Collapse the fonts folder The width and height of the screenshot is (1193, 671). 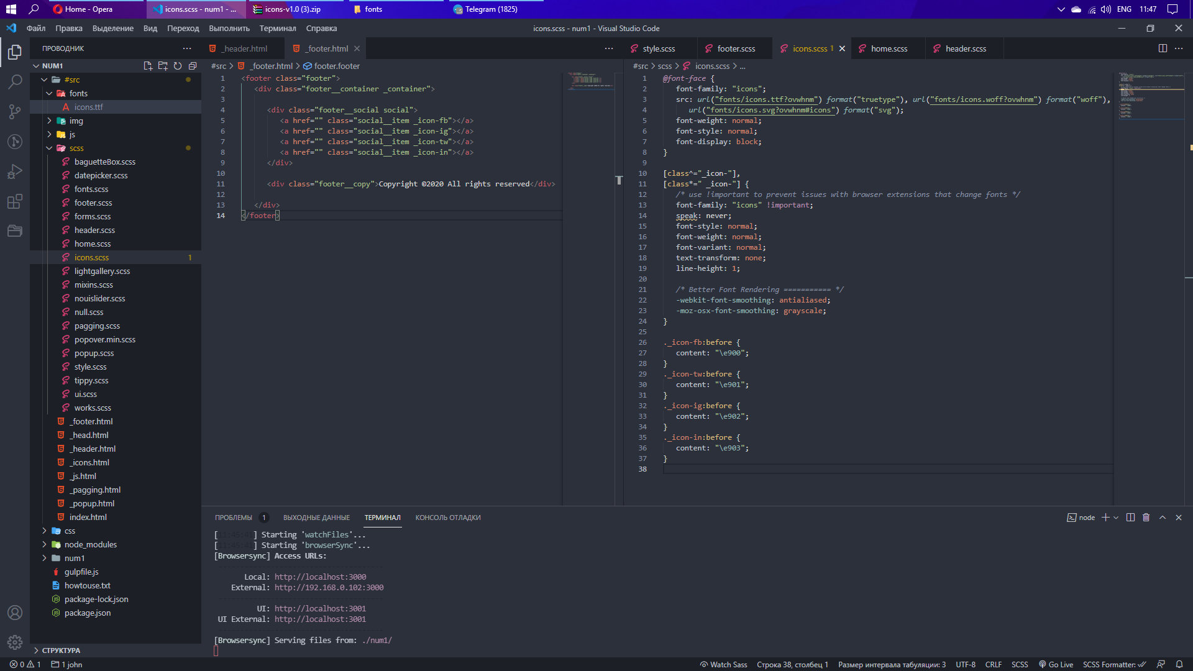pyautogui.click(x=49, y=93)
